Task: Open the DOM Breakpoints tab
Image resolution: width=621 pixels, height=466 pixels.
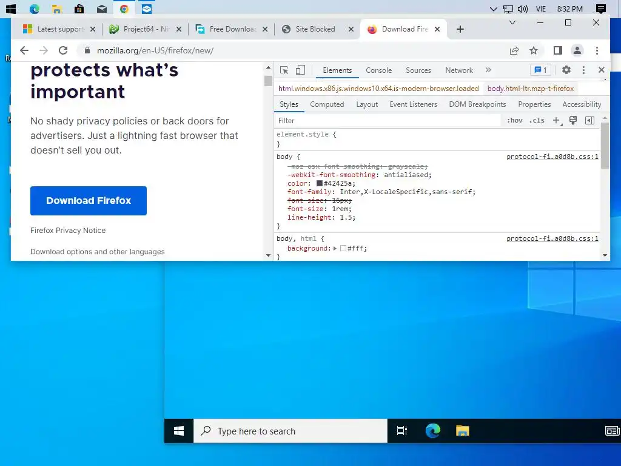Action: pos(477,104)
